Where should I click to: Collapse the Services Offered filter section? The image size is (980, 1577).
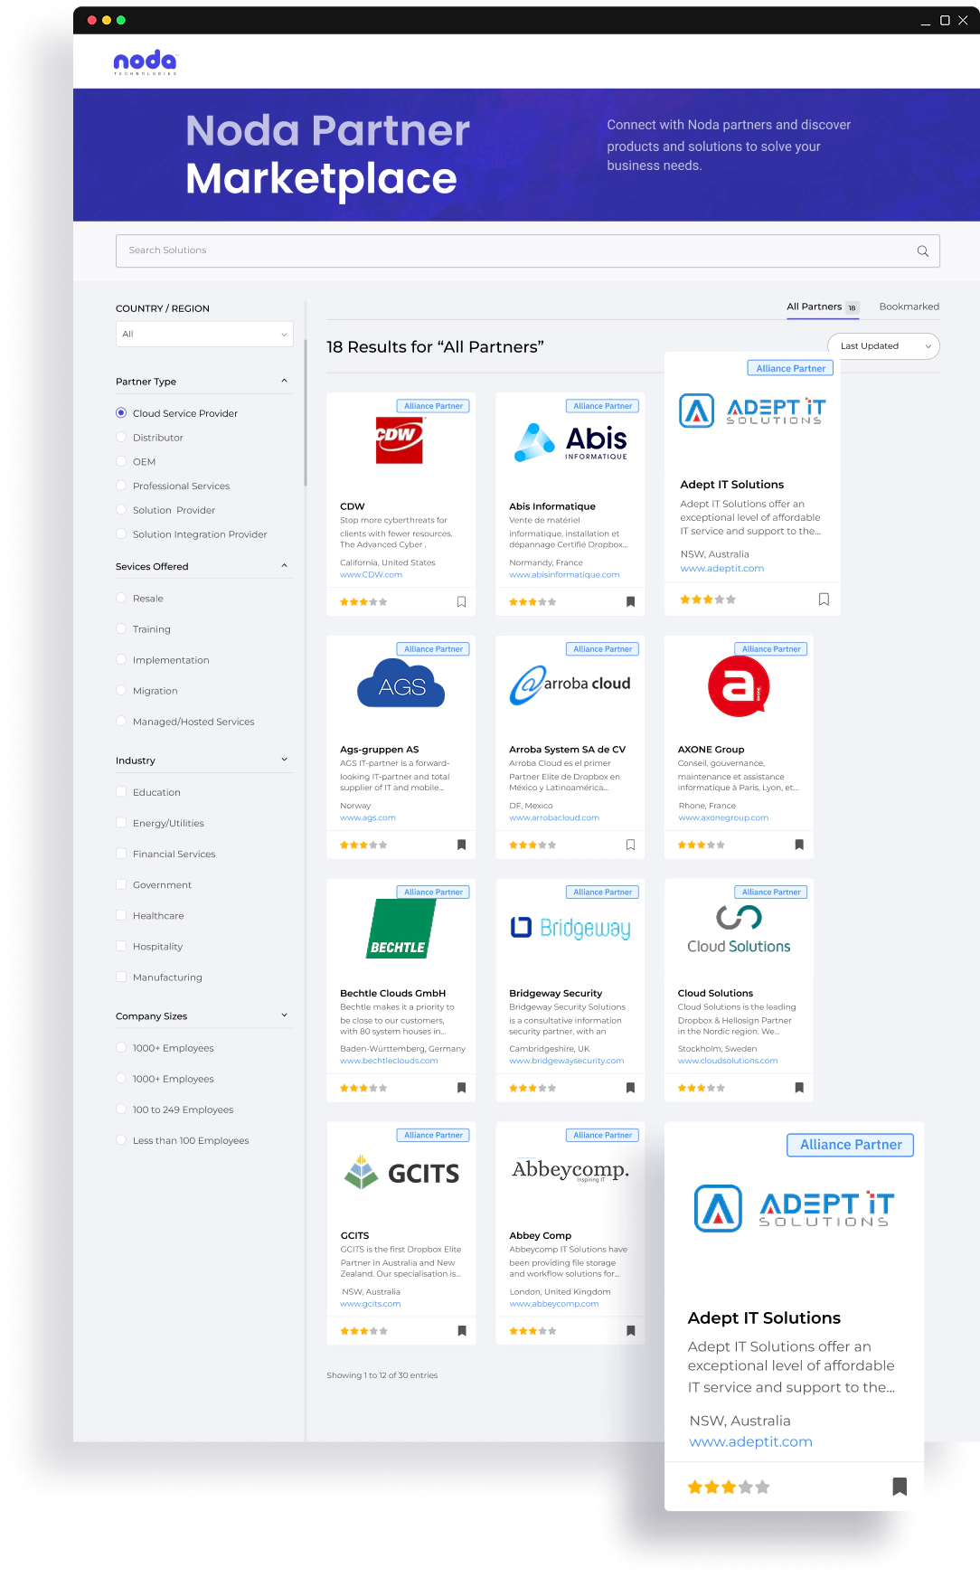pyautogui.click(x=284, y=566)
